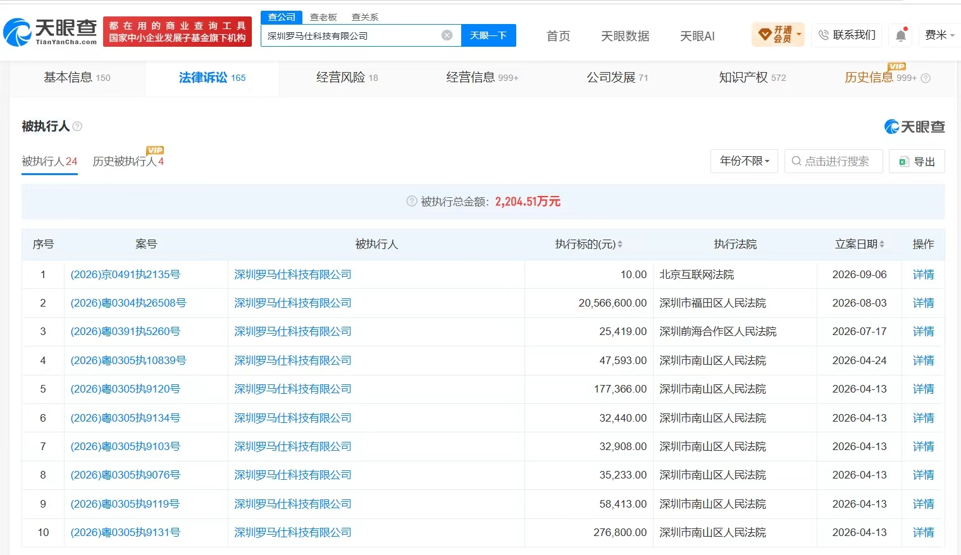Open case (2026)京0491执2135号
The height and width of the screenshot is (555, 961).
pos(125,274)
